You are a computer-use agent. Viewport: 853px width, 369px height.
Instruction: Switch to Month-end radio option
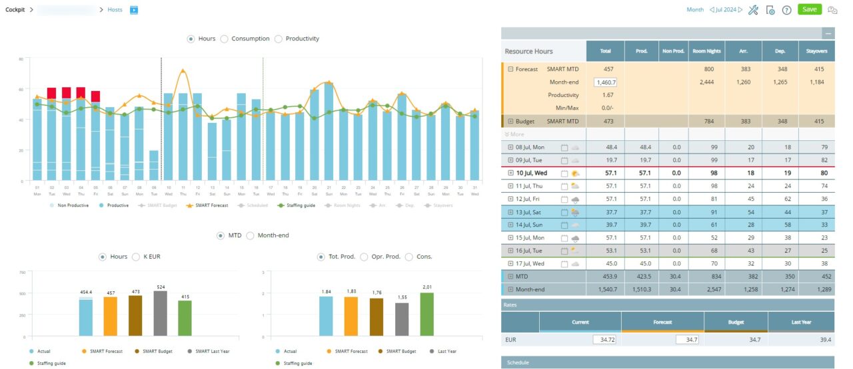251,235
